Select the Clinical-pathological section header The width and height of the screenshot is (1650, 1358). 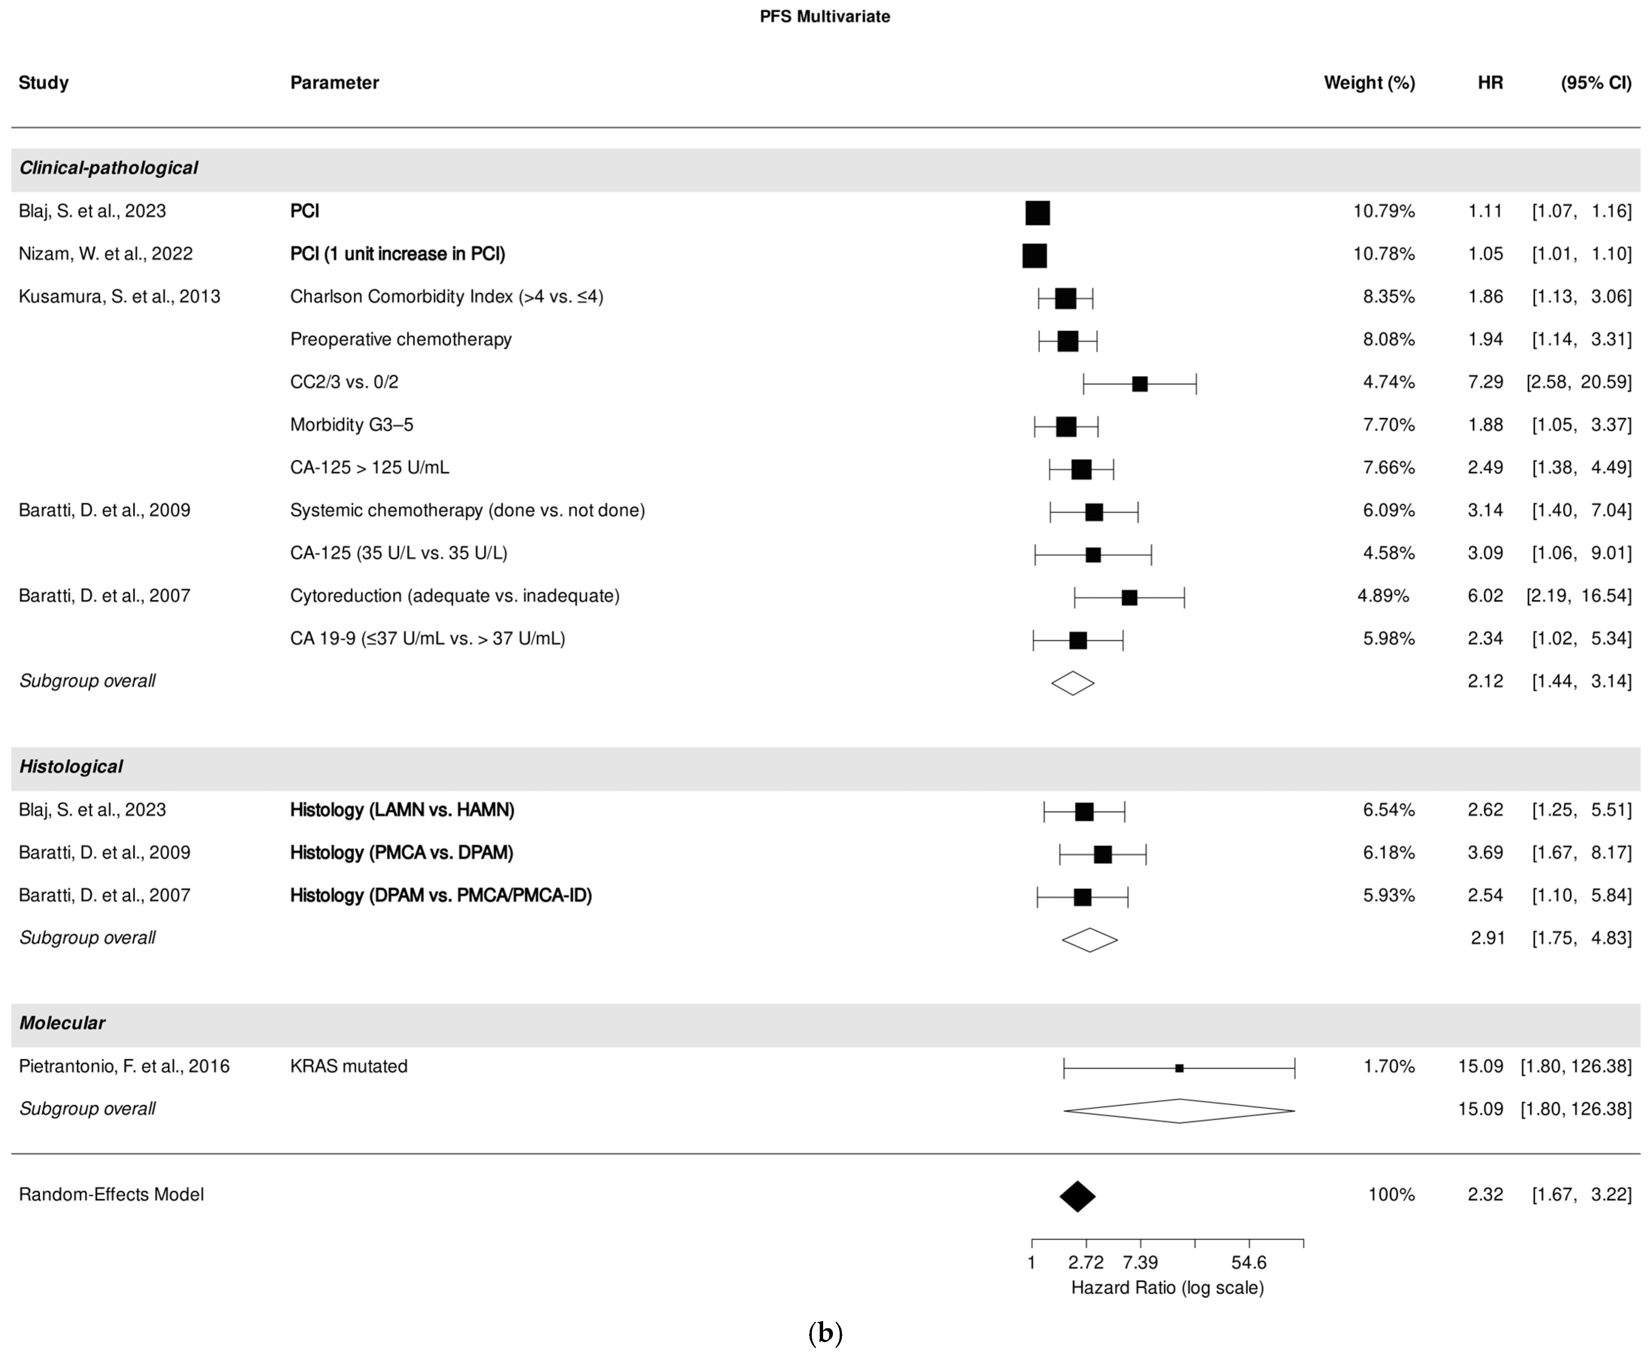tap(109, 168)
